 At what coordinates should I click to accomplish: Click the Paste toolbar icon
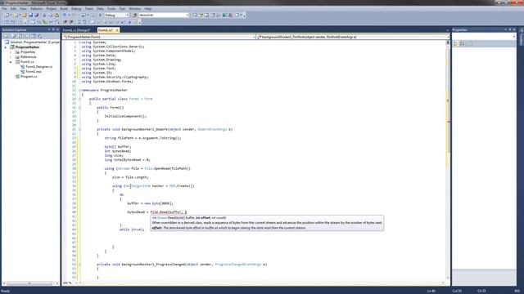click(x=56, y=15)
